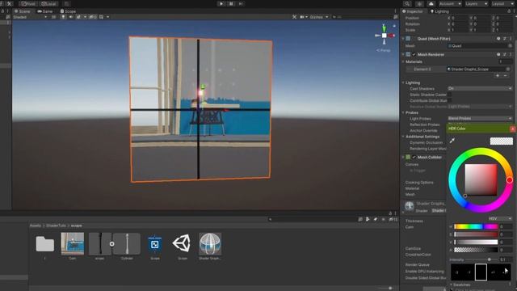Screen dimensions: 517x291
Task: Select the Shader Graph material asset thumbnail
Action: point(210,243)
